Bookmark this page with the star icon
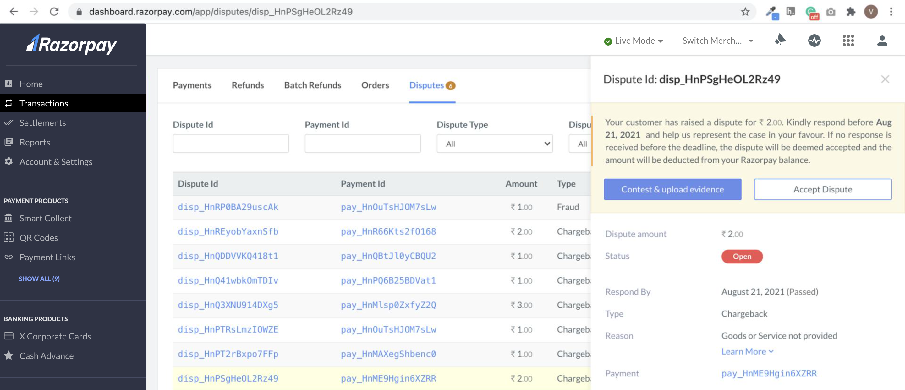The width and height of the screenshot is (905, 390). point(745,12)
